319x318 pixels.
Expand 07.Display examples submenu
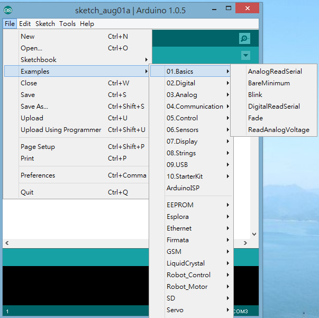pyautogui.click(x=191, y=142)
